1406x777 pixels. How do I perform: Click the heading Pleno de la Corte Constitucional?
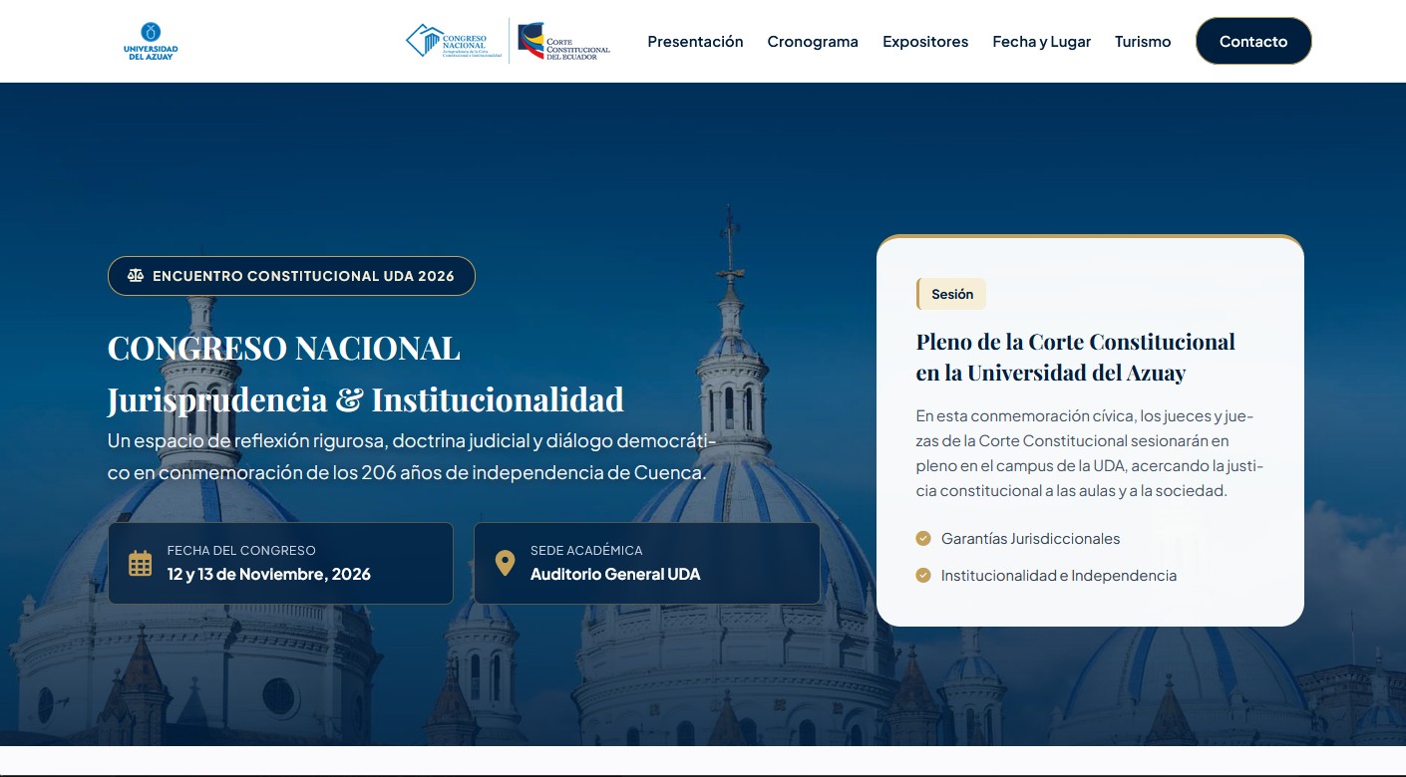click(1076, 358)
